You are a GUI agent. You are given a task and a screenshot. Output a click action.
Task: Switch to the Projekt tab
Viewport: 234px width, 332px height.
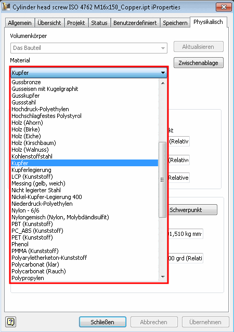pyautogui.click(x=76, y=23)
